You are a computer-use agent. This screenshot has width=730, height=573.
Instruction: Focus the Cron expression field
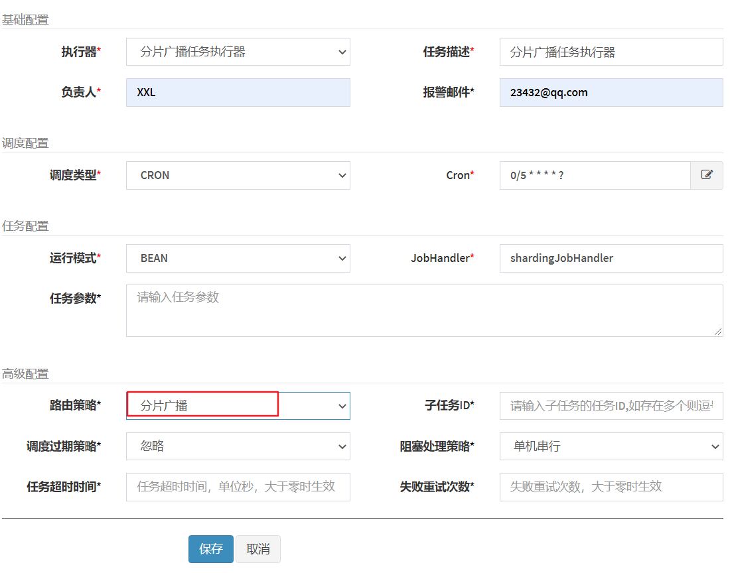(595, 175)
